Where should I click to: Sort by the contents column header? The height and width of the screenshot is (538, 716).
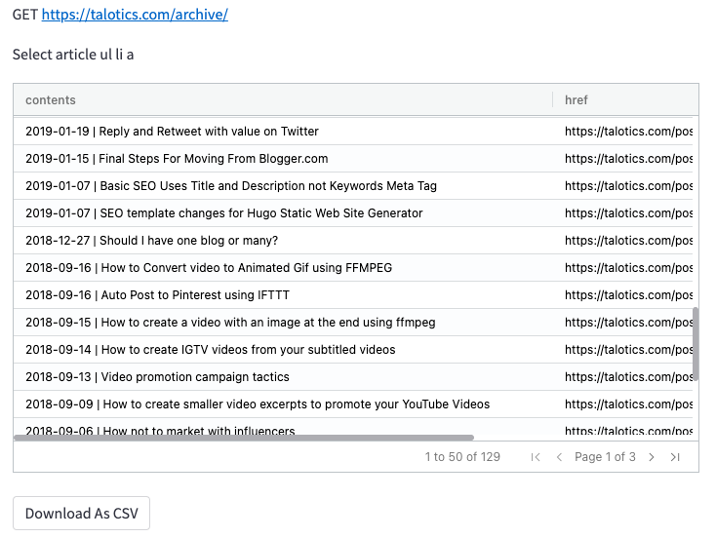click(51, 100)
